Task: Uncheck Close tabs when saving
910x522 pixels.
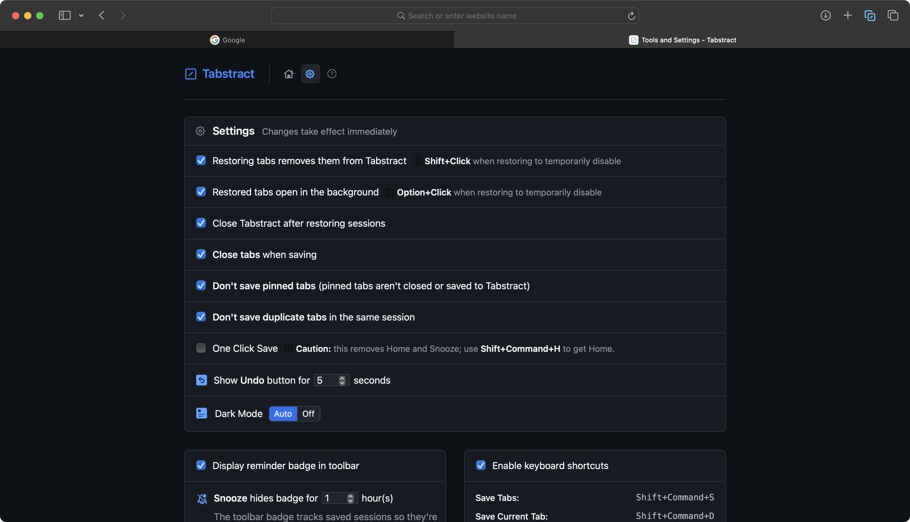Action: pyautogui.click(x=201, y=254)
